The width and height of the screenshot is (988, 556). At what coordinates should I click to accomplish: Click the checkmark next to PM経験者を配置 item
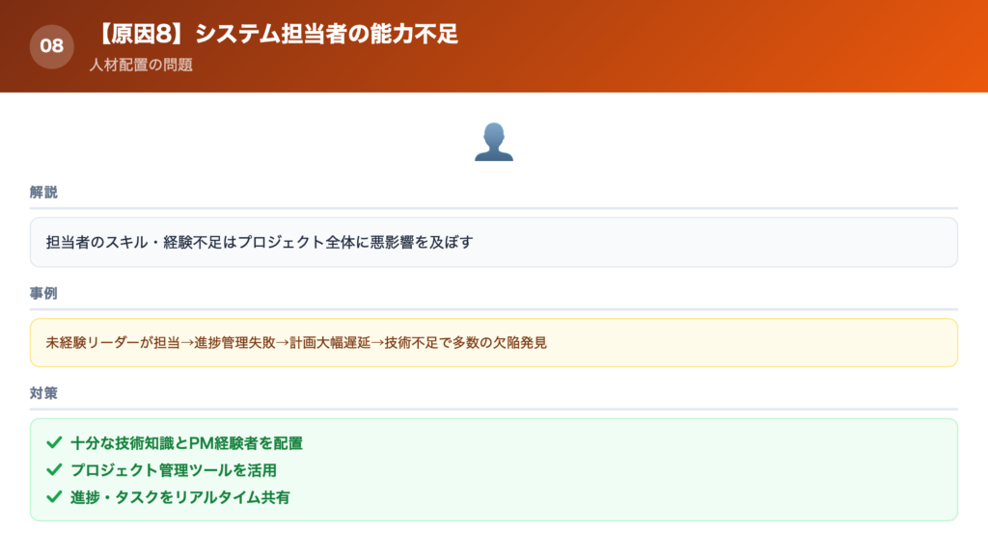tap(49, 445)
